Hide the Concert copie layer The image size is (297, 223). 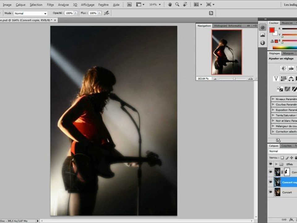pos(270,182)
